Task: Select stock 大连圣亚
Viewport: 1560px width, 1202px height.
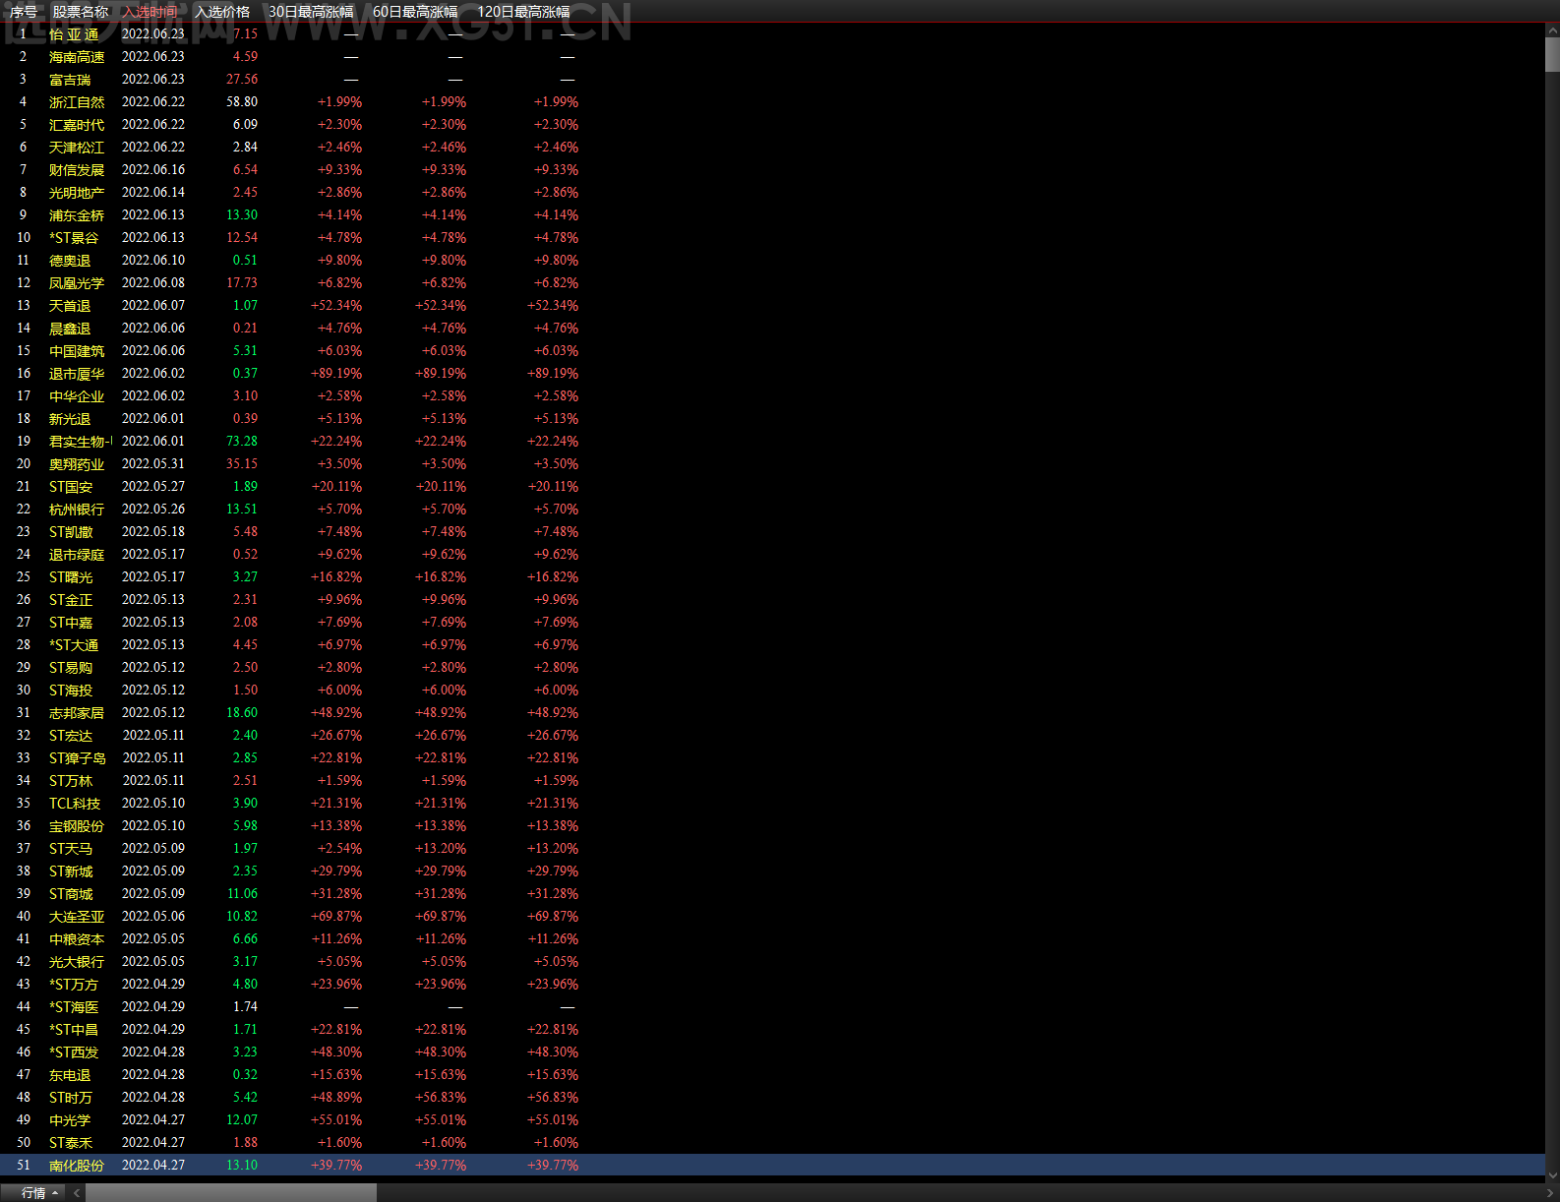Action: pyautogui.click(x=77, y=917)
